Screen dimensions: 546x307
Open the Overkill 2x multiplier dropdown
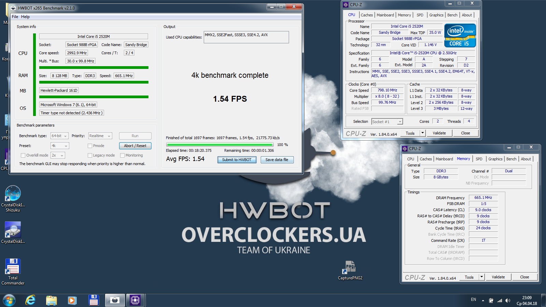pos(58,155)
